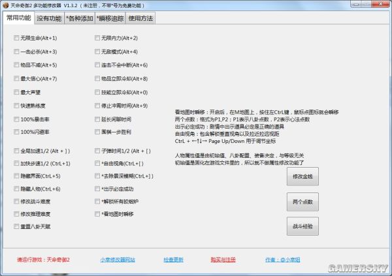Minimize the trainer window
The width and height of the screenshot is (392, 276).
[356, 5]
